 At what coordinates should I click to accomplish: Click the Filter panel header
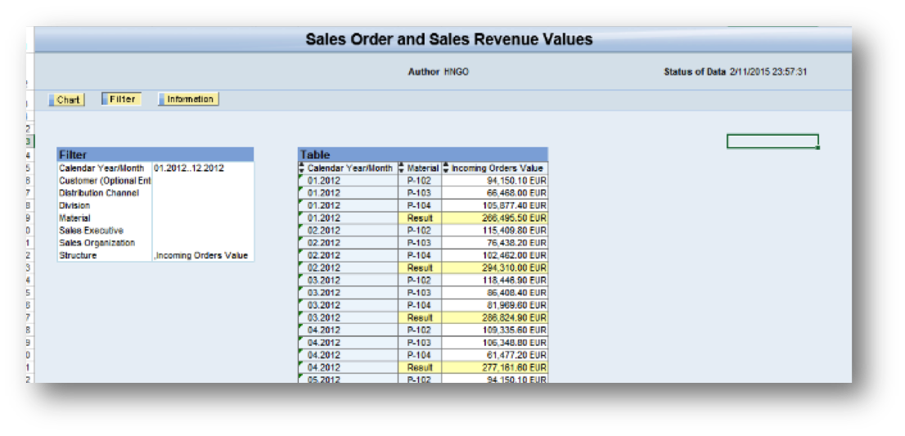tap(155, 155)
